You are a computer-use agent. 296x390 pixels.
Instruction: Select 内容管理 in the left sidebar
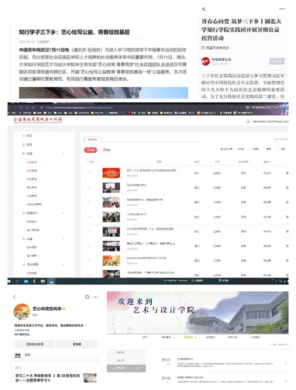(31, 162)
